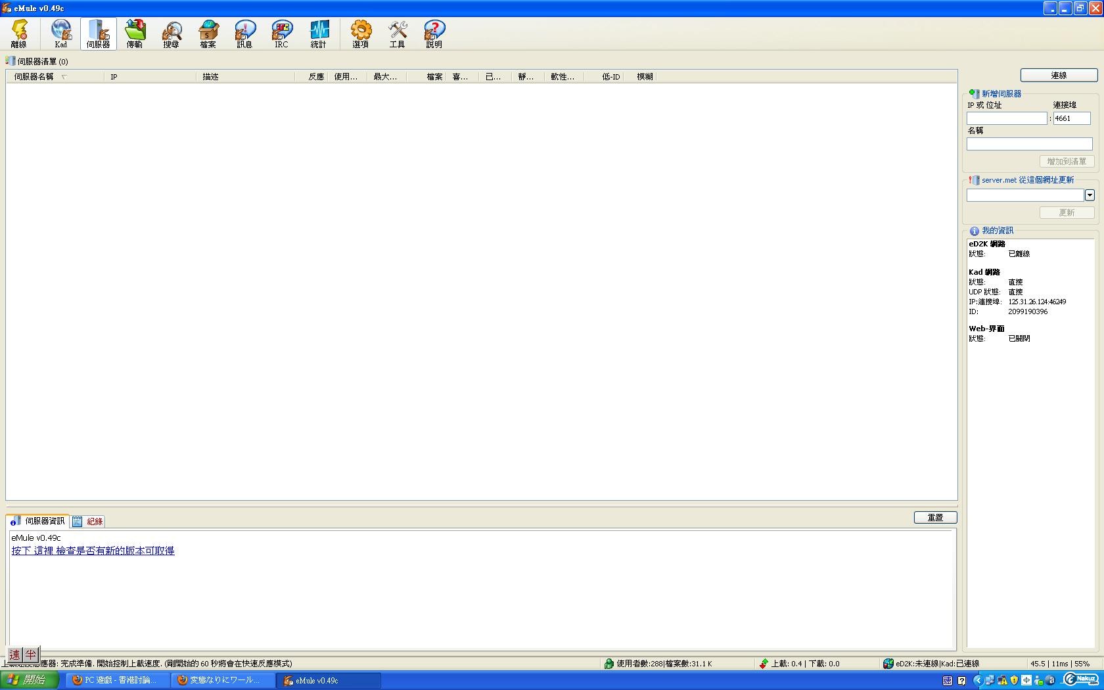Image resolution: width=1104 pixels, height=690 pixels.
Task: Sort by 模糊 column header
Action: [639, 77]
